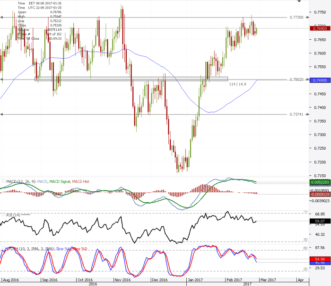Click the right arrow handle of the 0.75020 line
Screen dimensions: 331x286
[x=307, y=80]
